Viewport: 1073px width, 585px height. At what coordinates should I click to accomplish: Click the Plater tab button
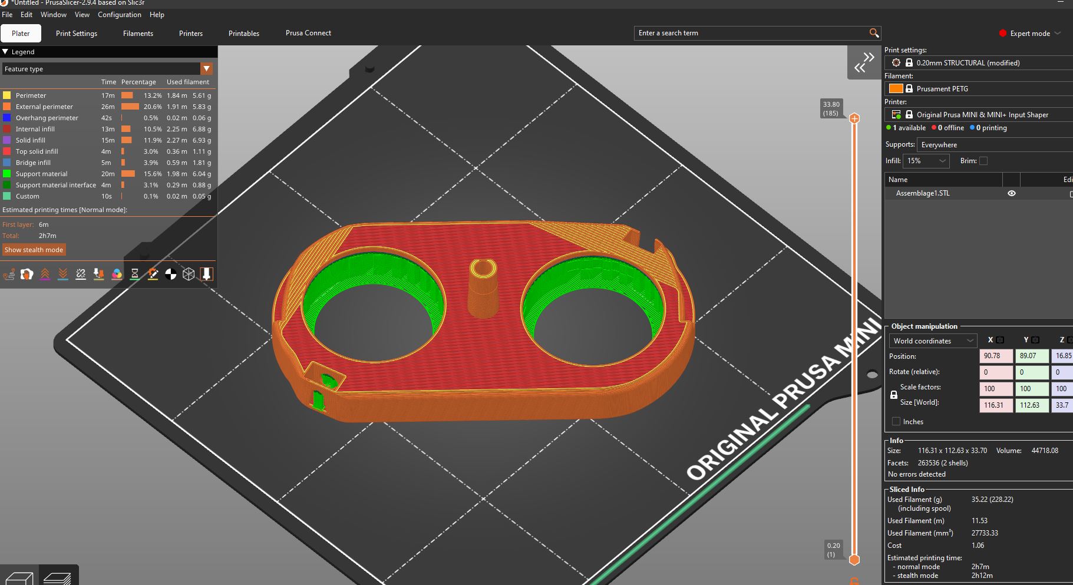tap(21, 34)
